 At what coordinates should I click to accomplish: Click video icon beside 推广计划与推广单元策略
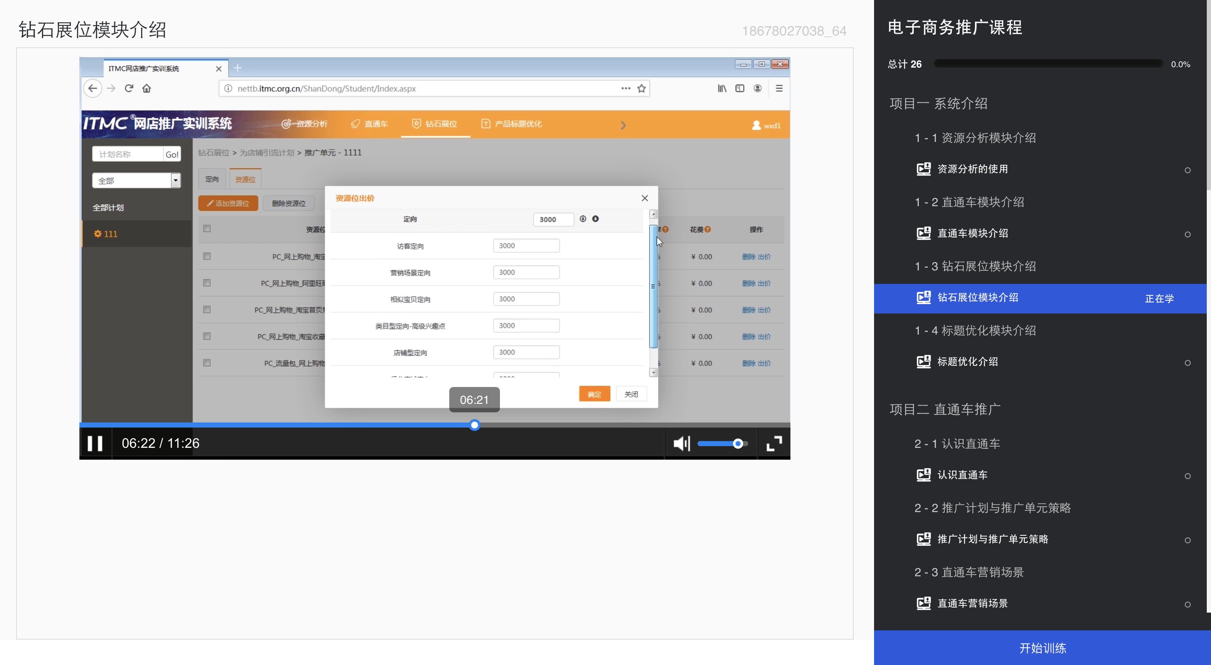(x=923, y=539)
